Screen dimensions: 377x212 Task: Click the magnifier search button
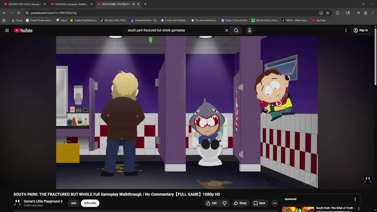(236, 30)
